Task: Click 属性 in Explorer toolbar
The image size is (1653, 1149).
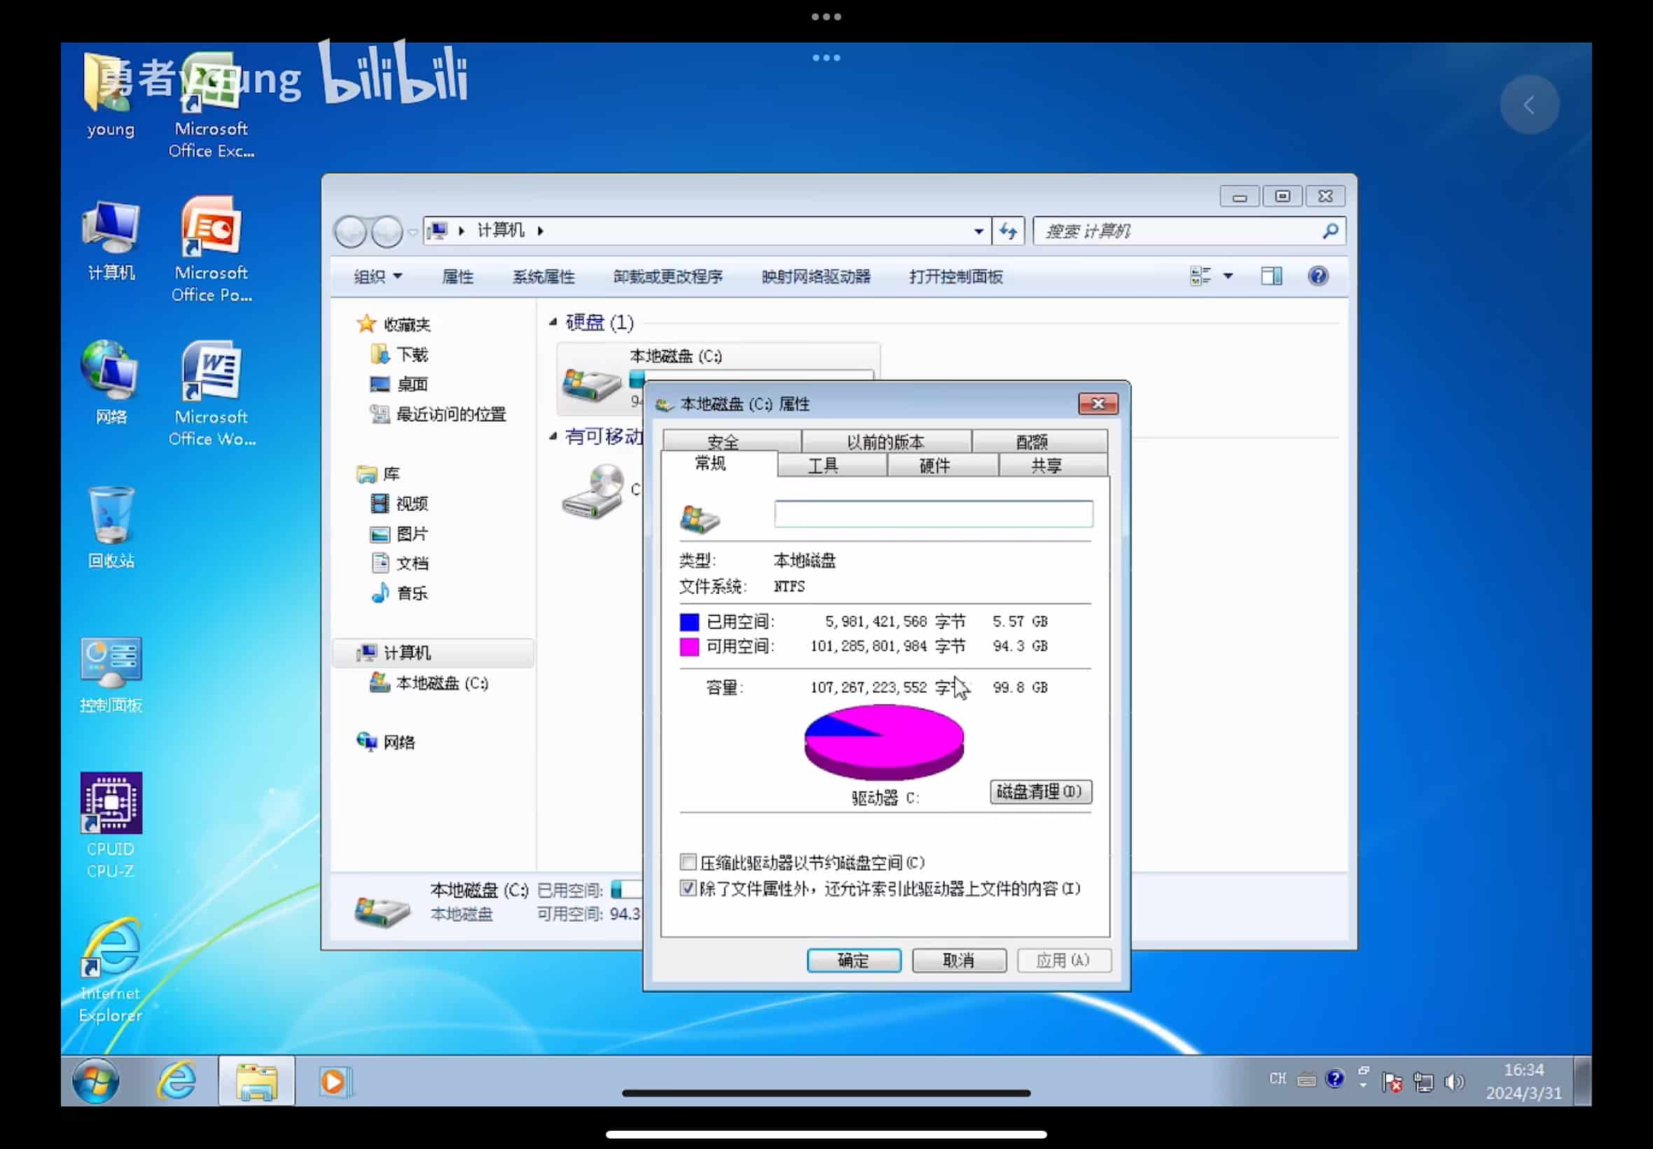Action: 457,277
